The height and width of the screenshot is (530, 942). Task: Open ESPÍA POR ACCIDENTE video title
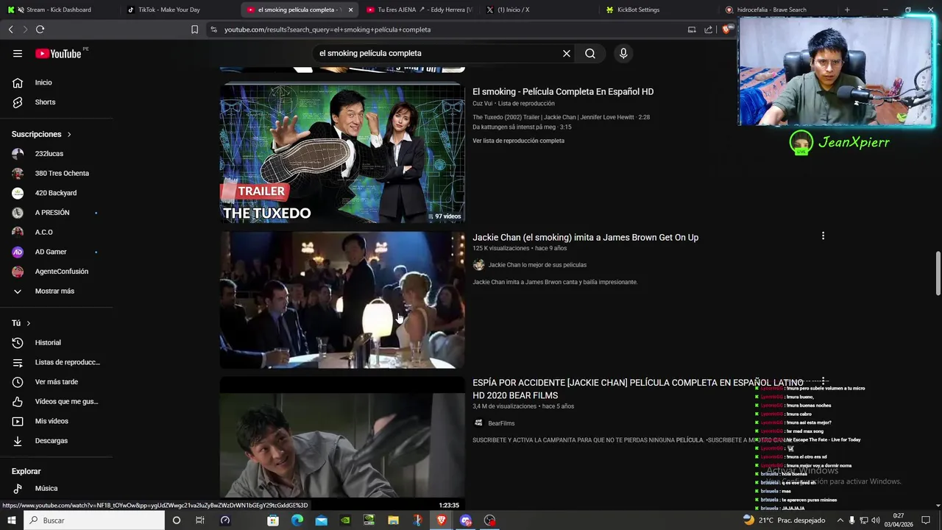[638, 389]
